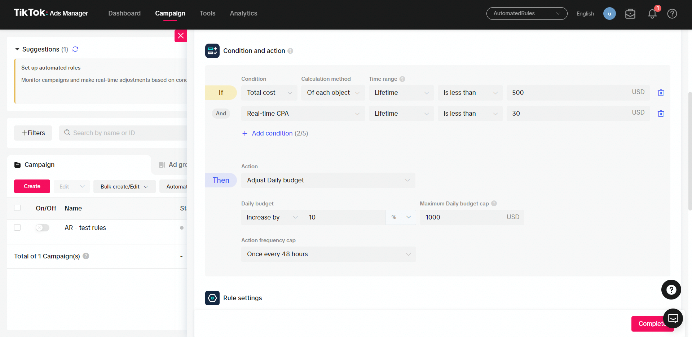Click the red Create button
The image size is (692, 337).
coord(32,186)
